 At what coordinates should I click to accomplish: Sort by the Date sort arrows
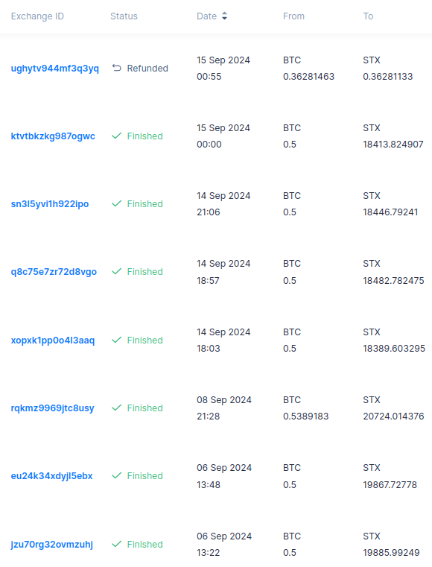point(224,16)
